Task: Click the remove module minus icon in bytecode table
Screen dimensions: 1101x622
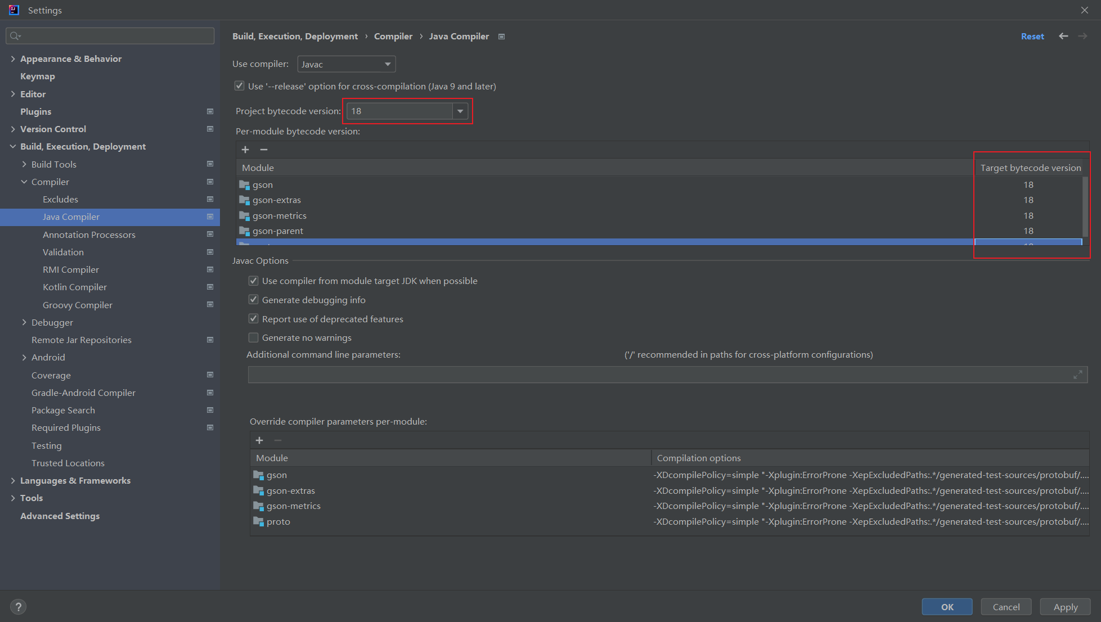Action: pos(264,150)
